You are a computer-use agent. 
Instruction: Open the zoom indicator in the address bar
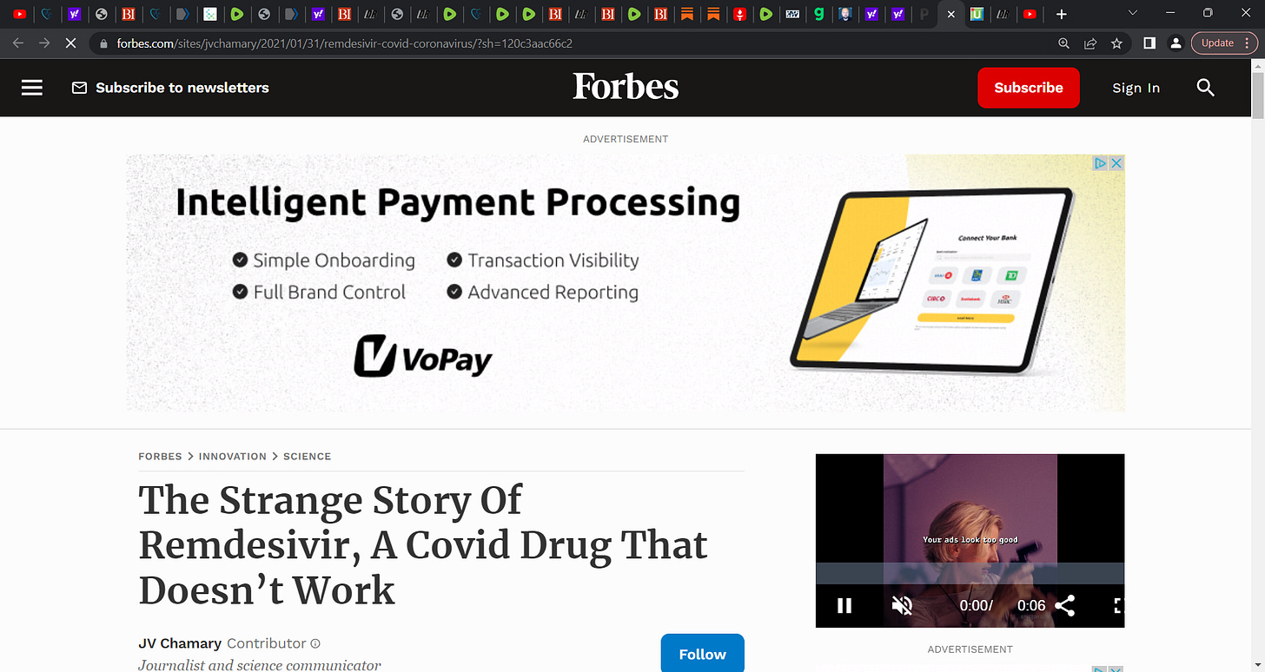(x=1063, y=43)
